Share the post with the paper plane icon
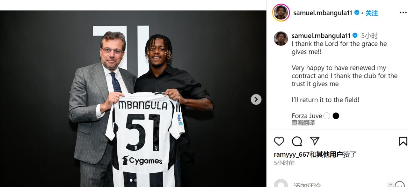The height and width of the screenshot is (187, 408). tap(315, 141)
